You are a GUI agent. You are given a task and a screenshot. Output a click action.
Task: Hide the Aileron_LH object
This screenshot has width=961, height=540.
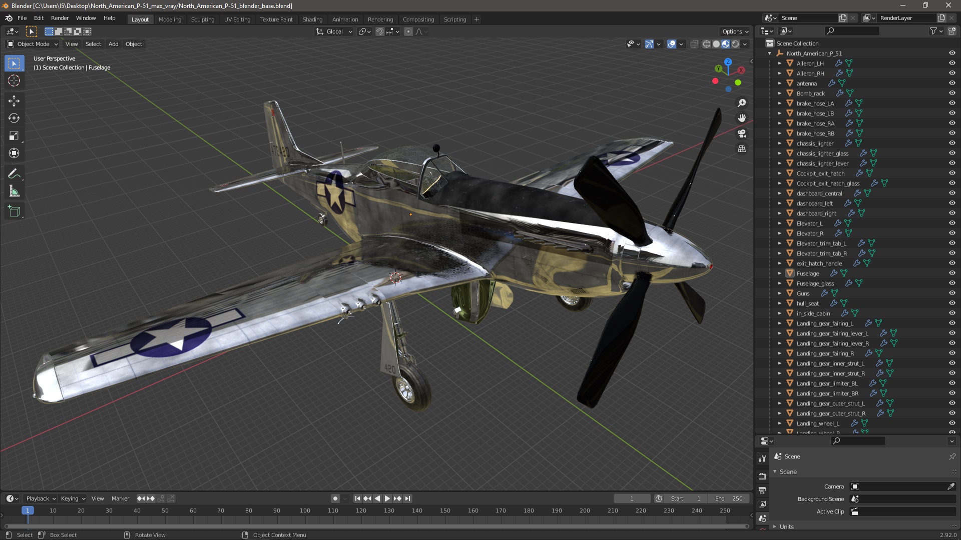(x=952, y=63)
